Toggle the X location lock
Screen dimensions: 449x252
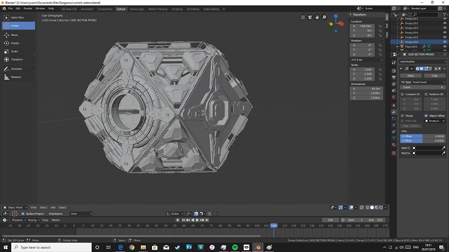pos(380,26)
